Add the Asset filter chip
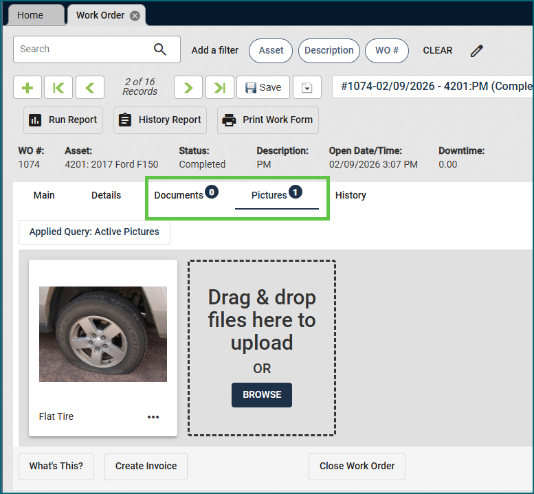The image size is (534, 494). [271, 50]
